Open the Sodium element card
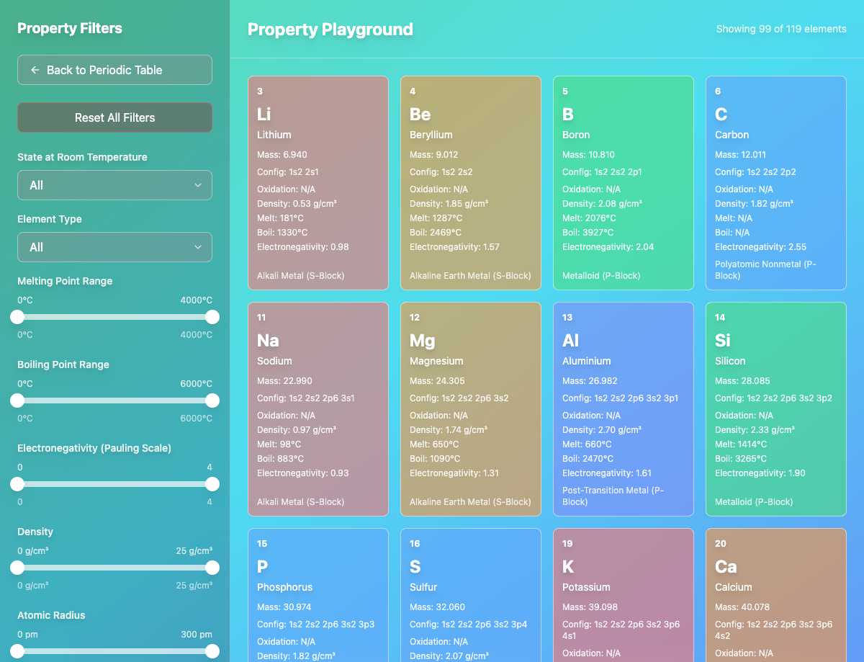864x662 pixels. click(x=318, y=409)
